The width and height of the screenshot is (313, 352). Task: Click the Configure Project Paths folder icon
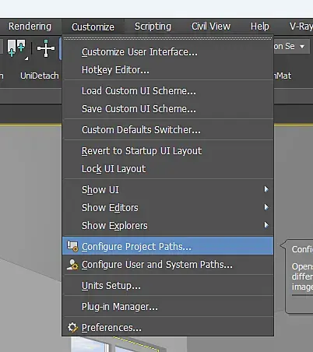pos(72,246)
